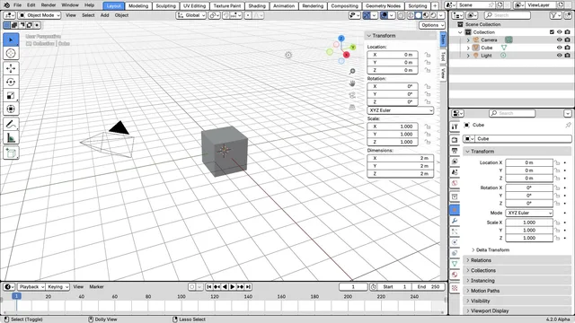Image resolution: width=575 pixels, height=323 pixels.
Task: Pick the Rotate tool
Action: pos(11,82)
